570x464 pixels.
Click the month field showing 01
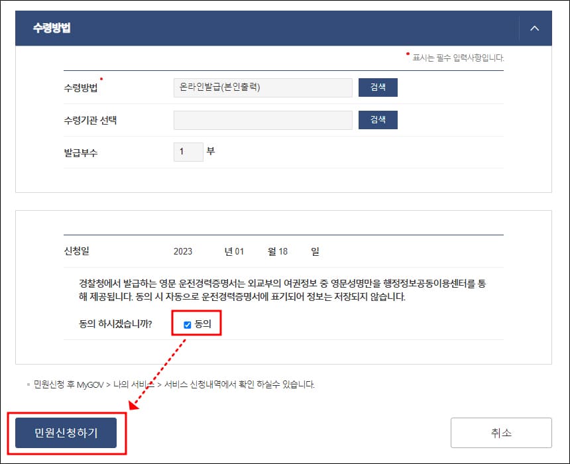[x=241, y=251]
